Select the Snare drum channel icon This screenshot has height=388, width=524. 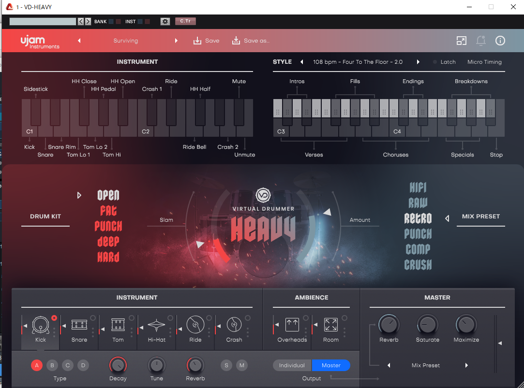79,325
